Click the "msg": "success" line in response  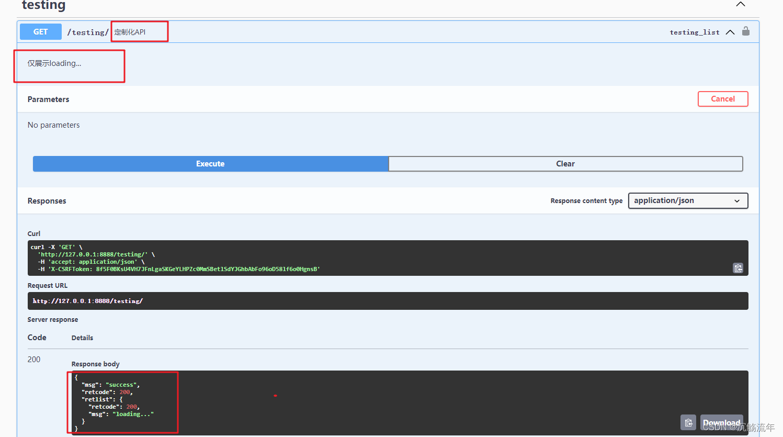(110, 385)
